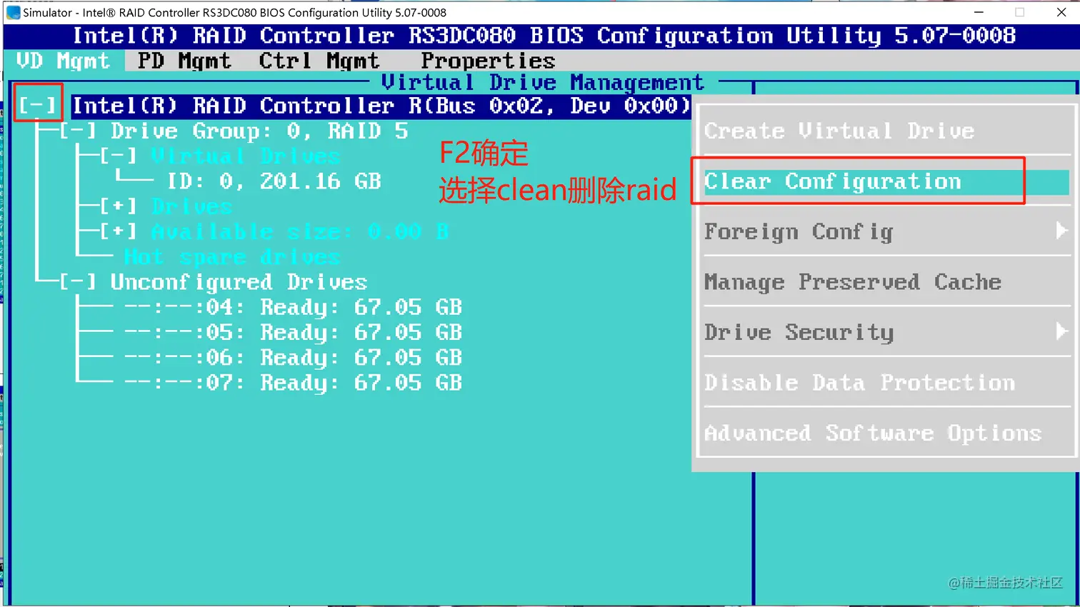Select Intel(R) RAID Controller tree row
The image size is (1080, 607).
381,106
